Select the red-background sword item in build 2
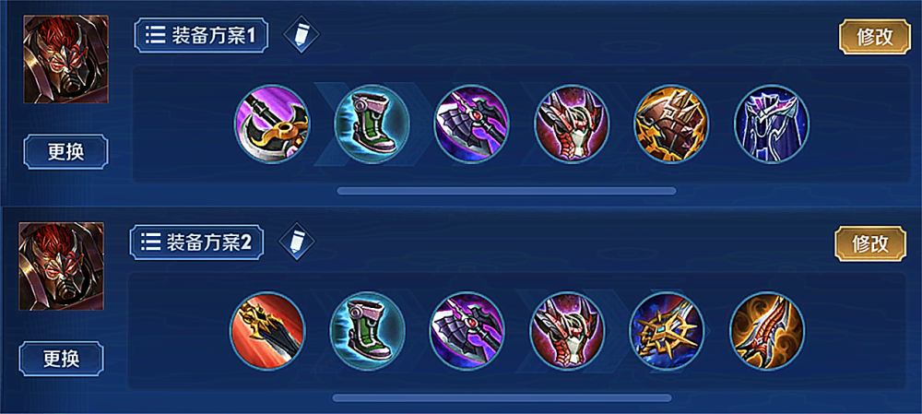 (x=267, y=331)
